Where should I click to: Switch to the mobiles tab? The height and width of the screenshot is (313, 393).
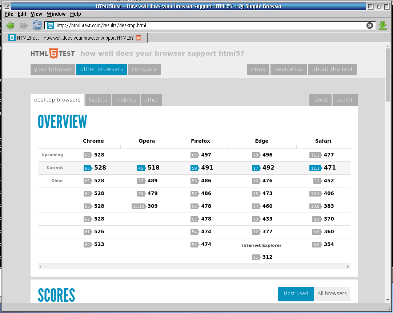pyautogui.click(x=126, y=100)
